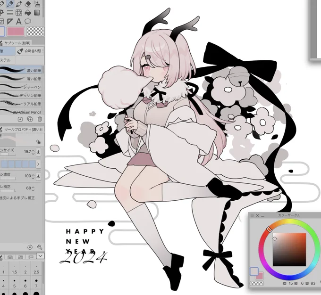Viewport: 321px width, 295px height.
Task: Select main color swatch in color circle
Action: tap(254, 271)
